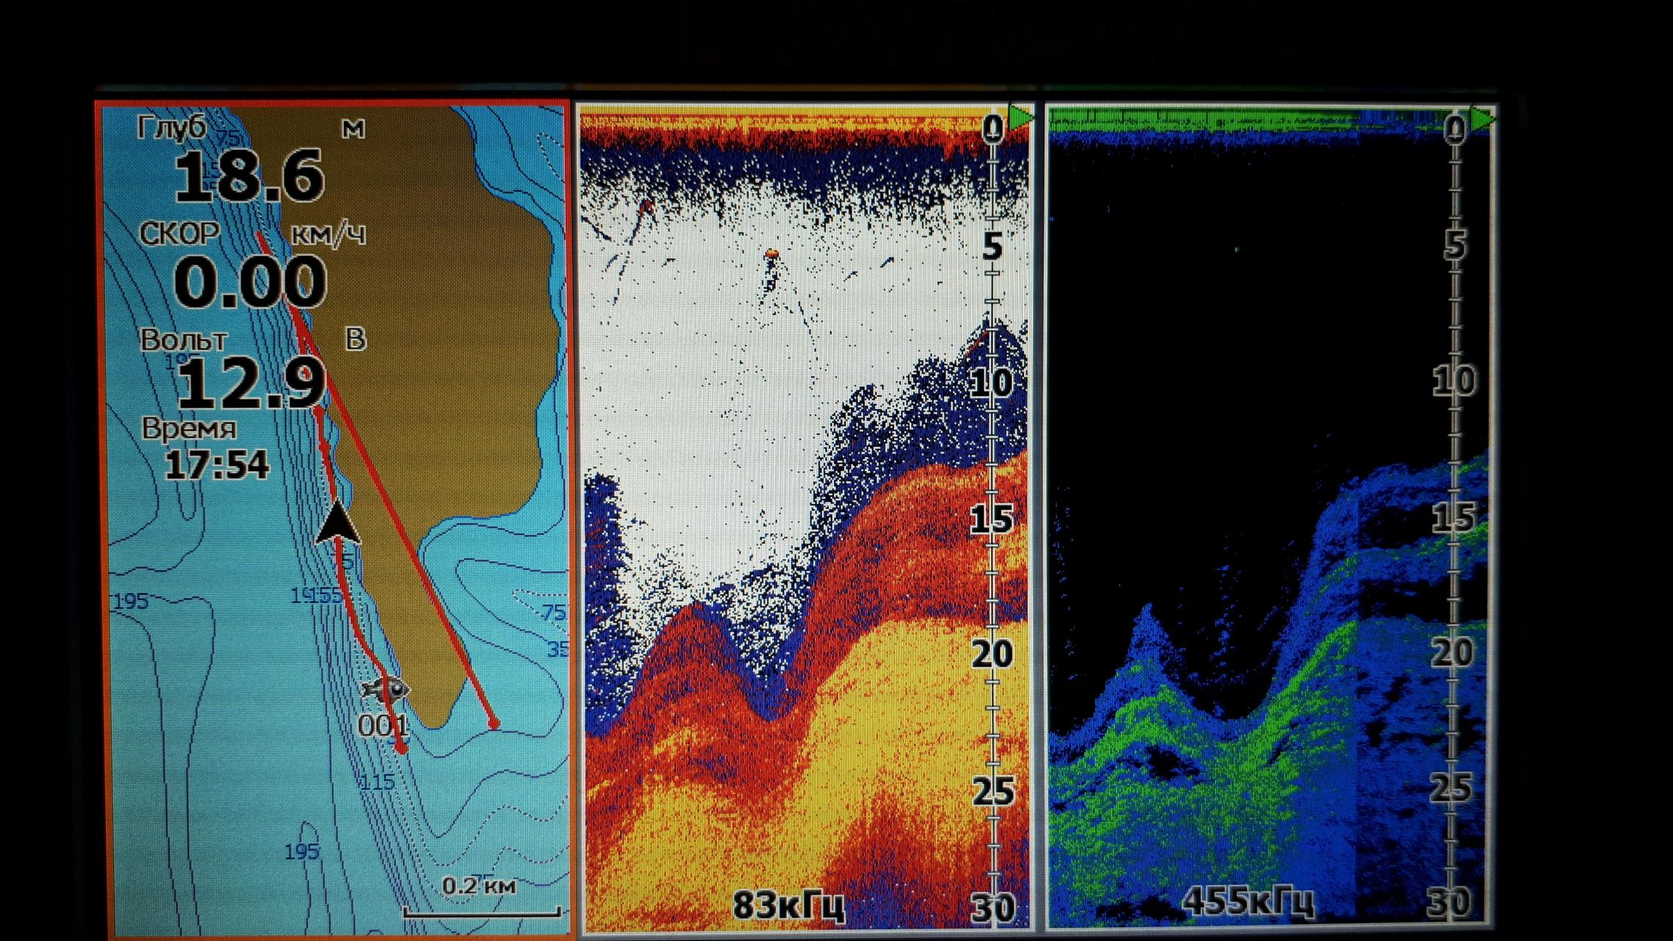The image size is (1673, 941).
Task: Click green arrow atop 455kHz depth scale
Action: (1482, 119)
